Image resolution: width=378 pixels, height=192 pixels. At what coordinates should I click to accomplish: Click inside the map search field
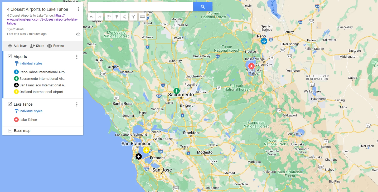coord(140,7)
